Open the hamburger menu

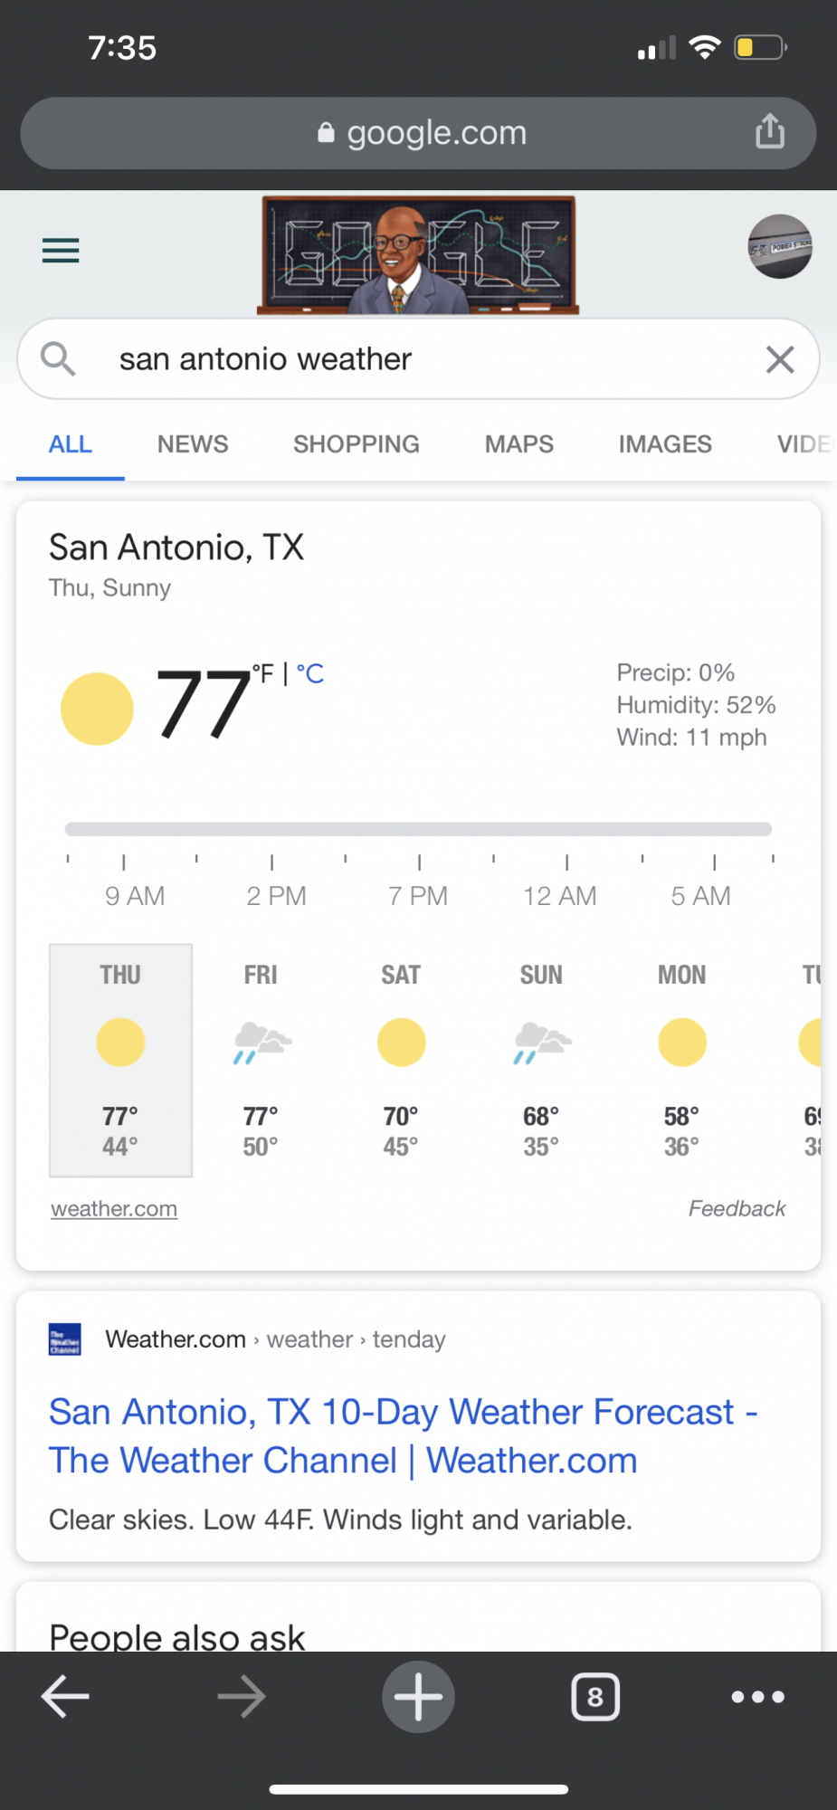pos(61,250)
